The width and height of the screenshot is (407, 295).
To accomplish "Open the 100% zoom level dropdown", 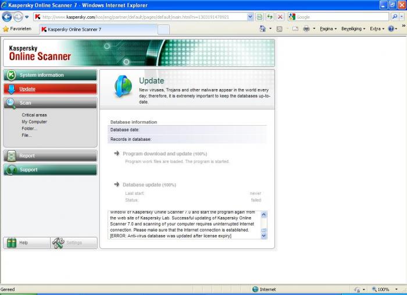I will pos(397,289).
